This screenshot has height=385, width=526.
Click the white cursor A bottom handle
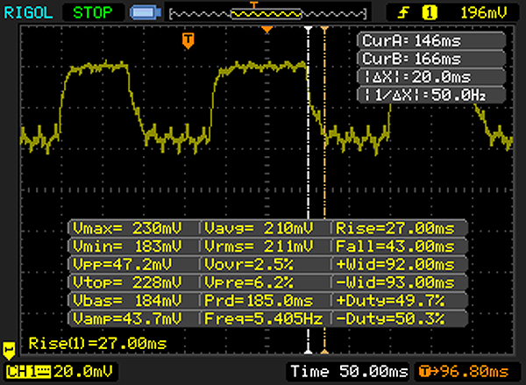309,351
